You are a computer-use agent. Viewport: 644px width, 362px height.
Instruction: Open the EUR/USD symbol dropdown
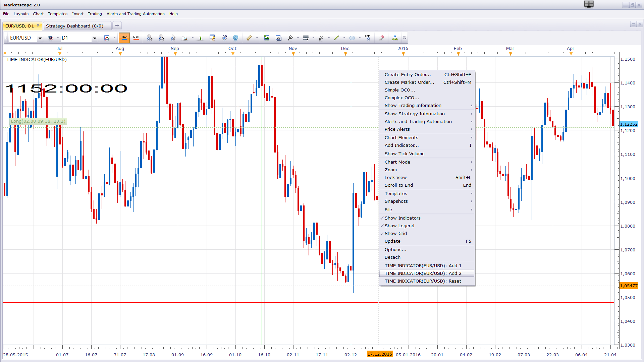click(40, 38)
